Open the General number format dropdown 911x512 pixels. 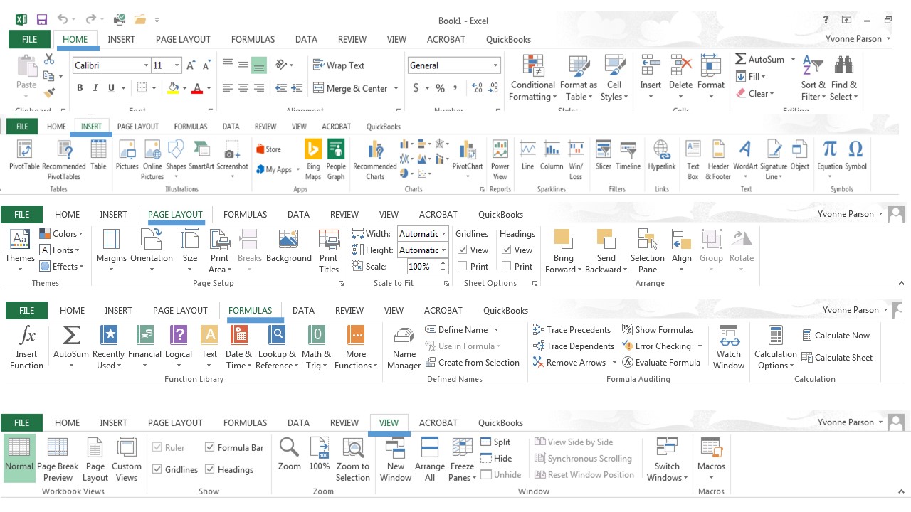click(x=496, y=65)
